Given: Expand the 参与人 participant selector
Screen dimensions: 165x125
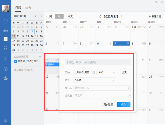Looking at the screenshot, I should tap(102, 88).
